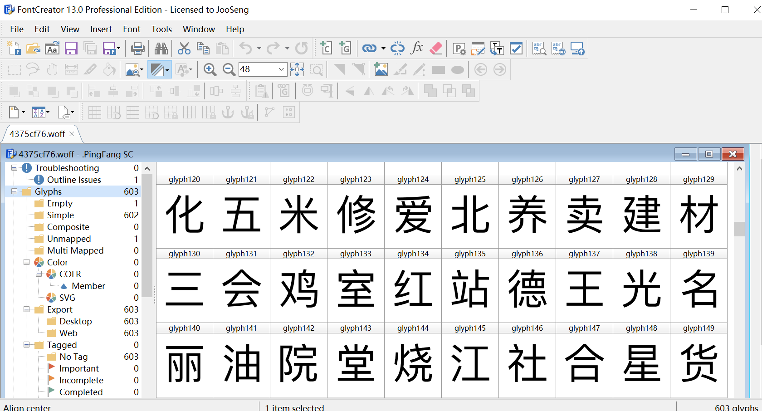Open the Help menu

point(235,29)
